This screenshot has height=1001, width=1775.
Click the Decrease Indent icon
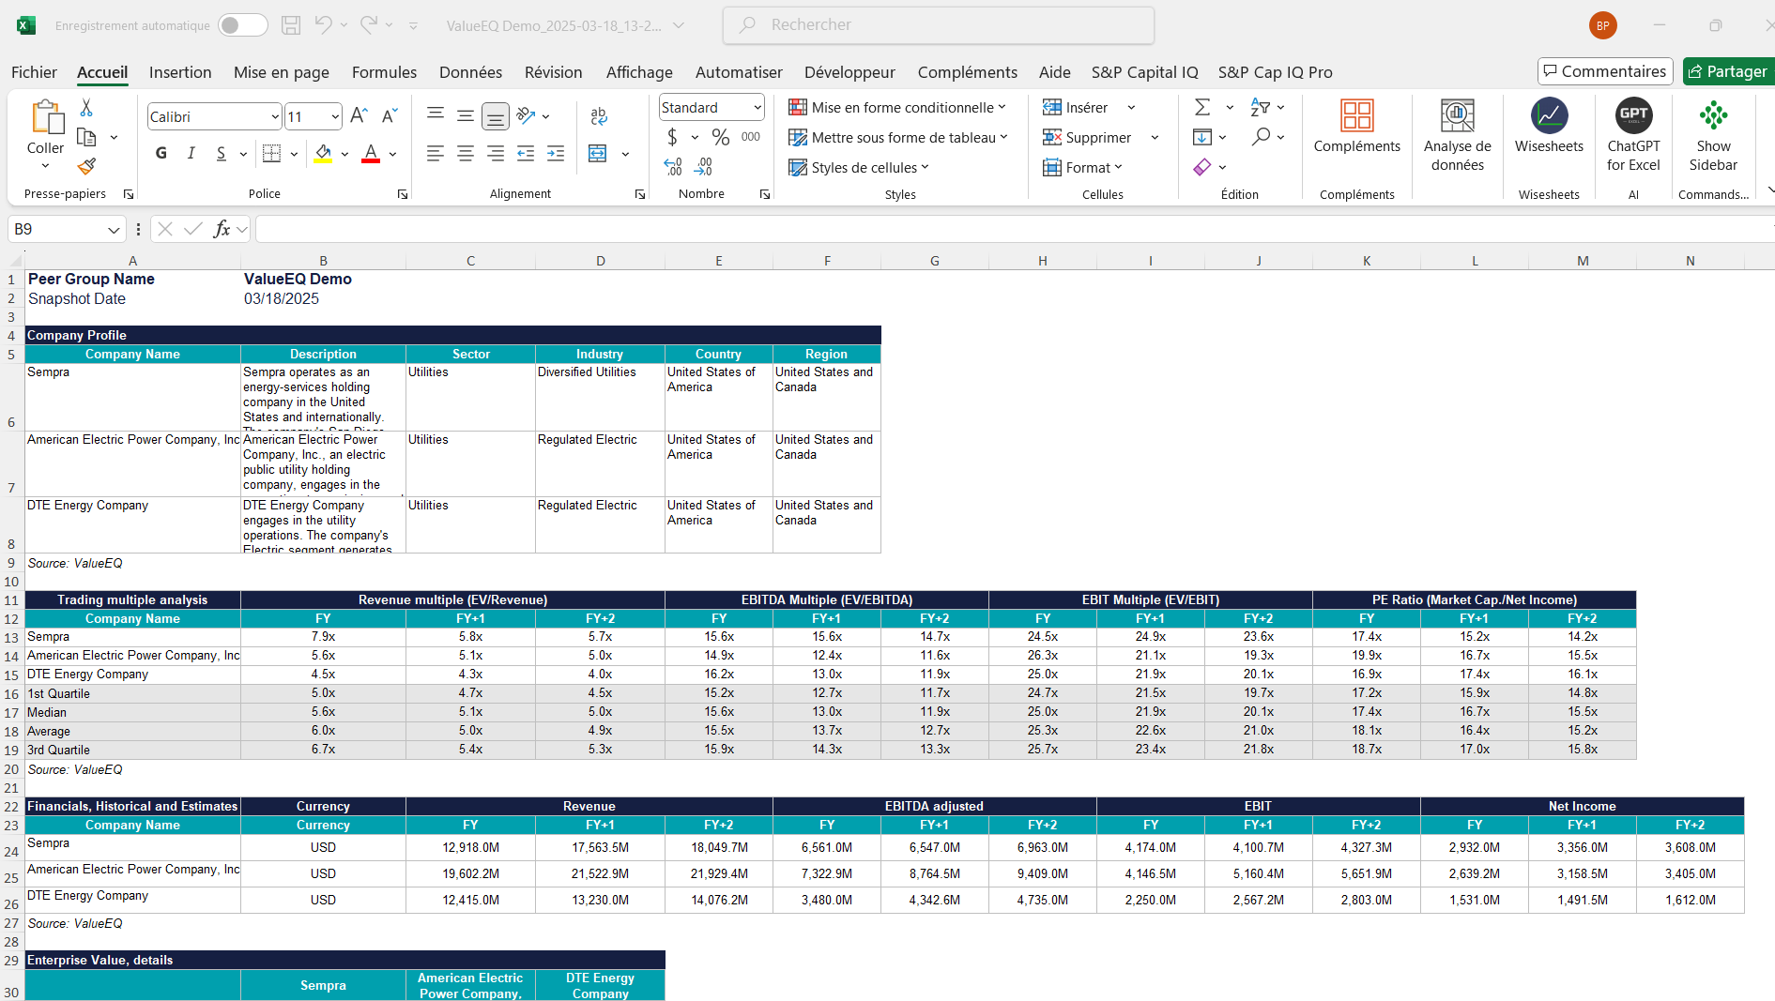point(526,153)
